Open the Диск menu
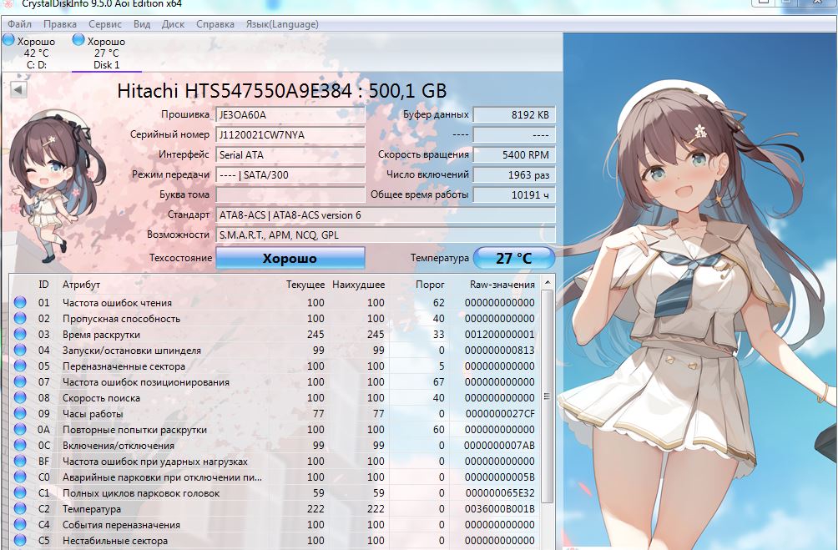The width and height of the screenshot is (838, 550). point(173,24)
